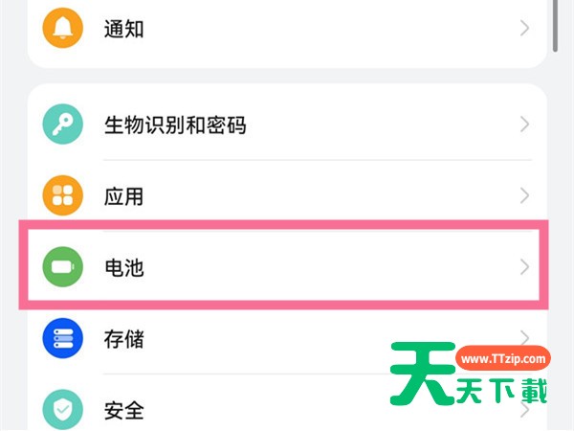Open the www.TTzip.com orange badge link

[x=502, y=360]
